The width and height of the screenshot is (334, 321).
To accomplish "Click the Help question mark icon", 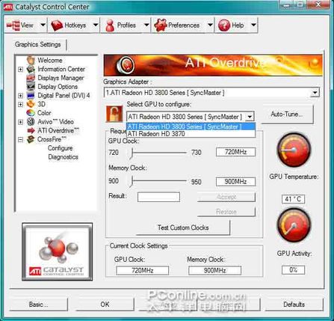I will click(224, 25).
